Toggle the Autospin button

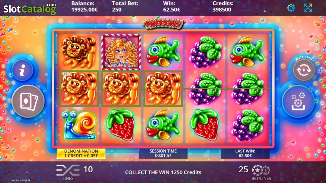coord(304,70)
